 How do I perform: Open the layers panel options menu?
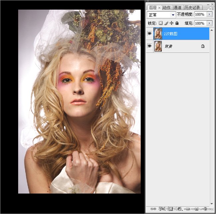click(212, 8)
